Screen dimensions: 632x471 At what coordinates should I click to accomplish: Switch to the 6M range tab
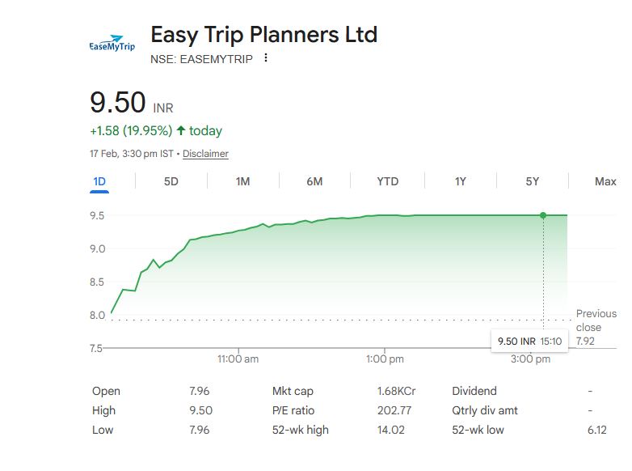click(x=314, y=181)
